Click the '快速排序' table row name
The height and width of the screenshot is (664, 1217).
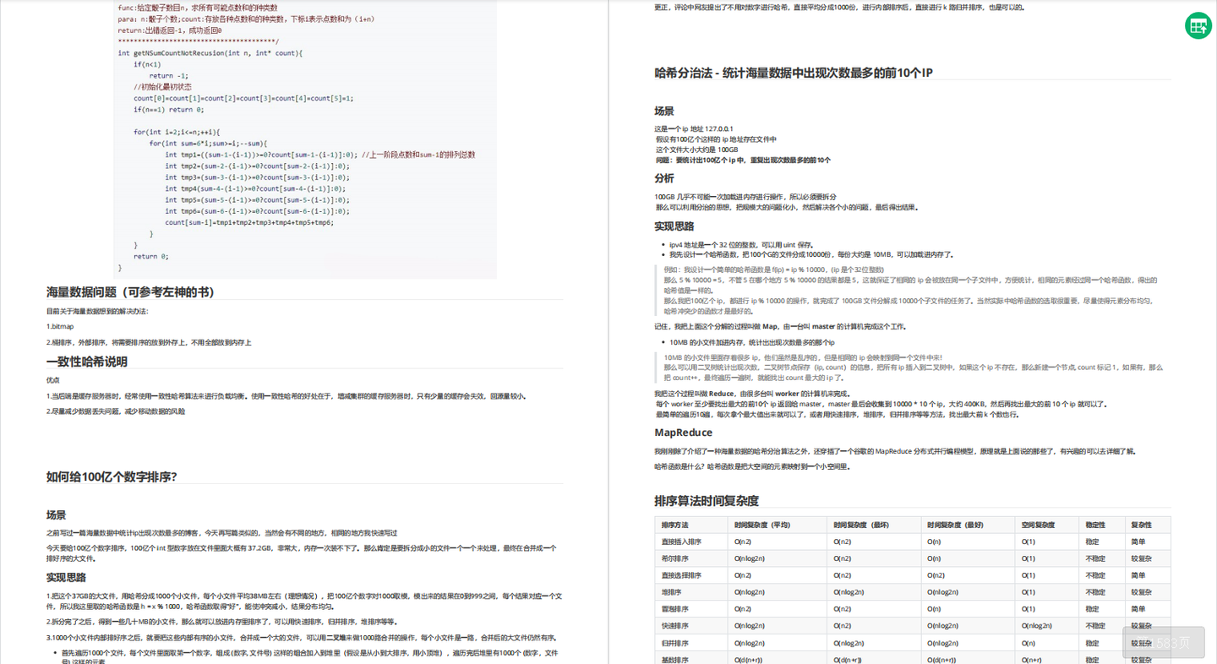675,626
